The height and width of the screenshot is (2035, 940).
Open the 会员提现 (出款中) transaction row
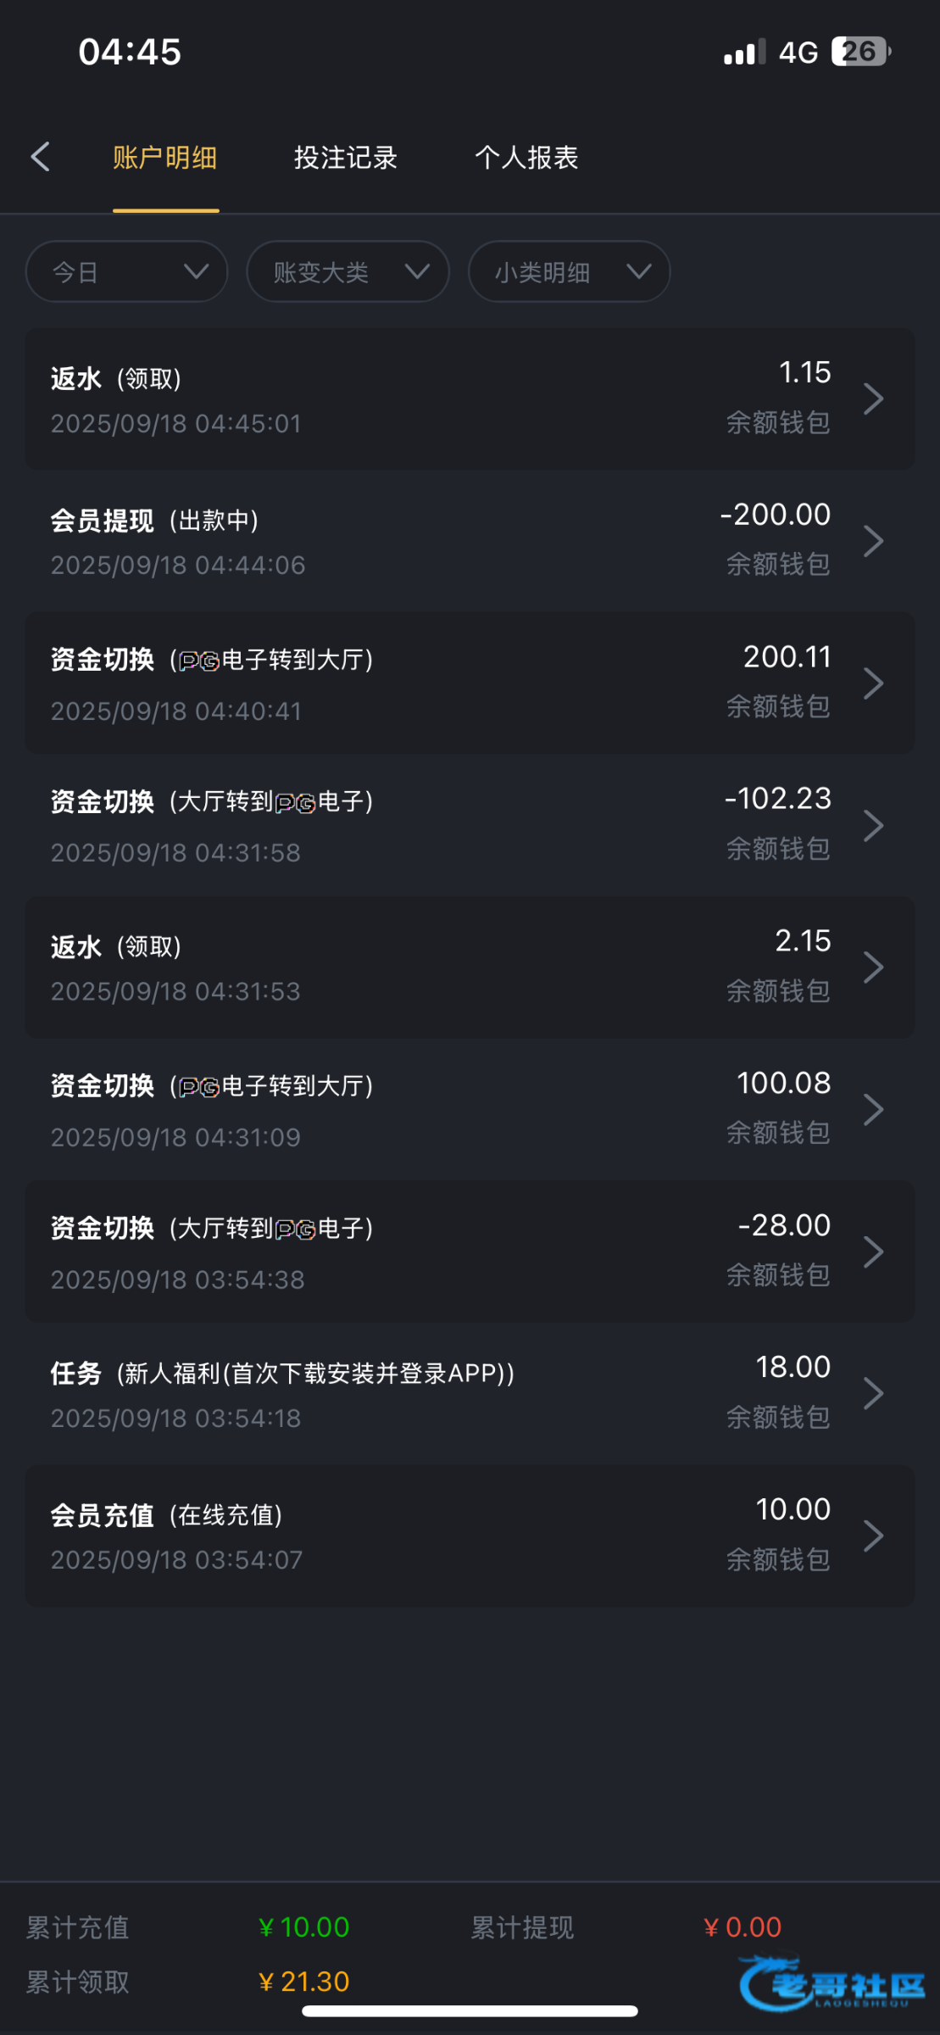424,541
